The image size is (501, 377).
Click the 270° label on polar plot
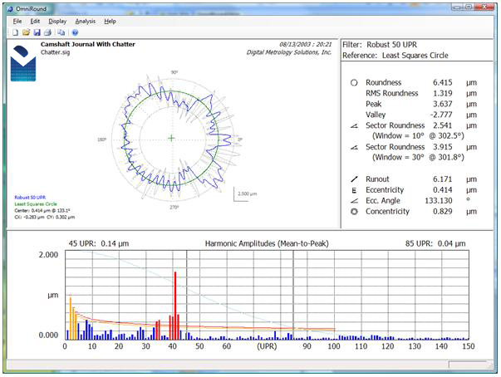tap(174, 207)
